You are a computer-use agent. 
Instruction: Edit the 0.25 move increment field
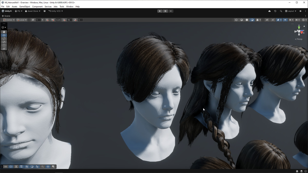58,20
